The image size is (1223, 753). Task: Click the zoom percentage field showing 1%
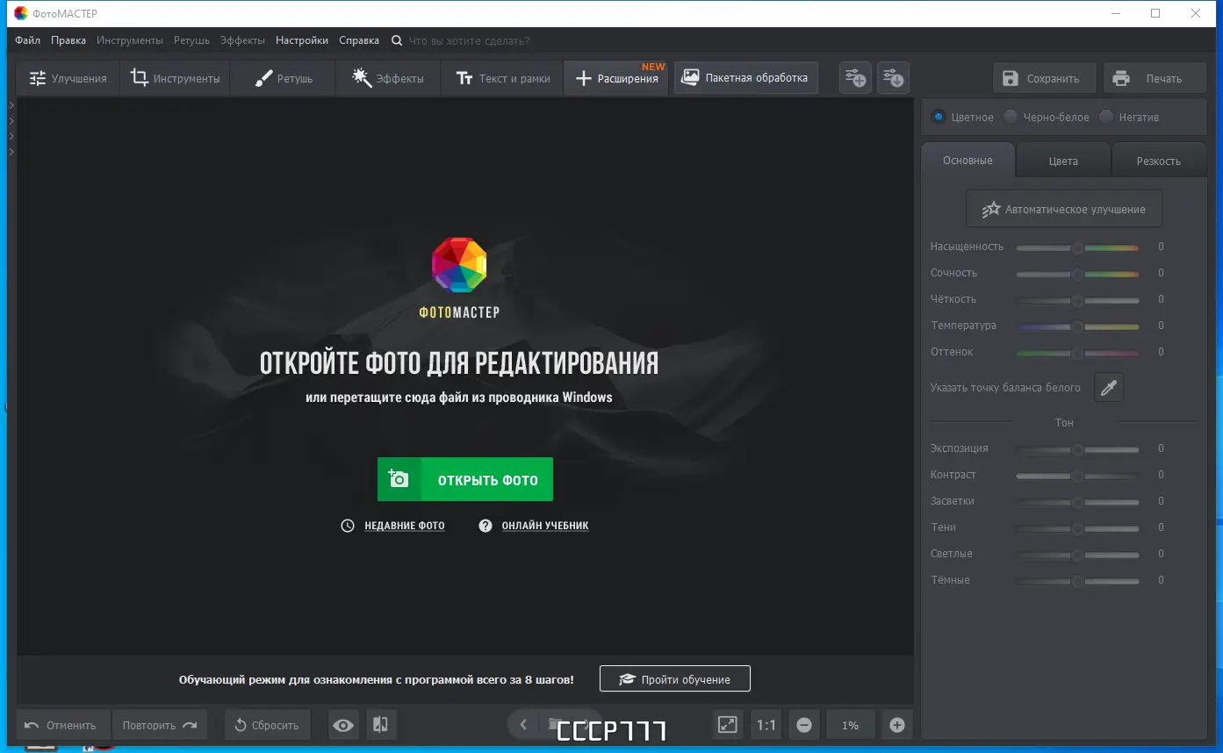850,724
